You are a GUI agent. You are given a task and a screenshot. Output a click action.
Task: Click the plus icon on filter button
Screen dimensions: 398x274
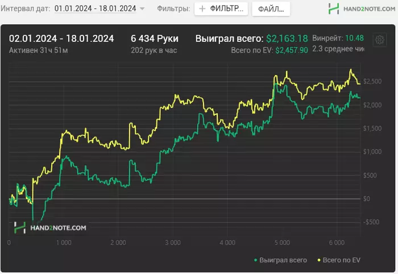[x=202, y=9]
